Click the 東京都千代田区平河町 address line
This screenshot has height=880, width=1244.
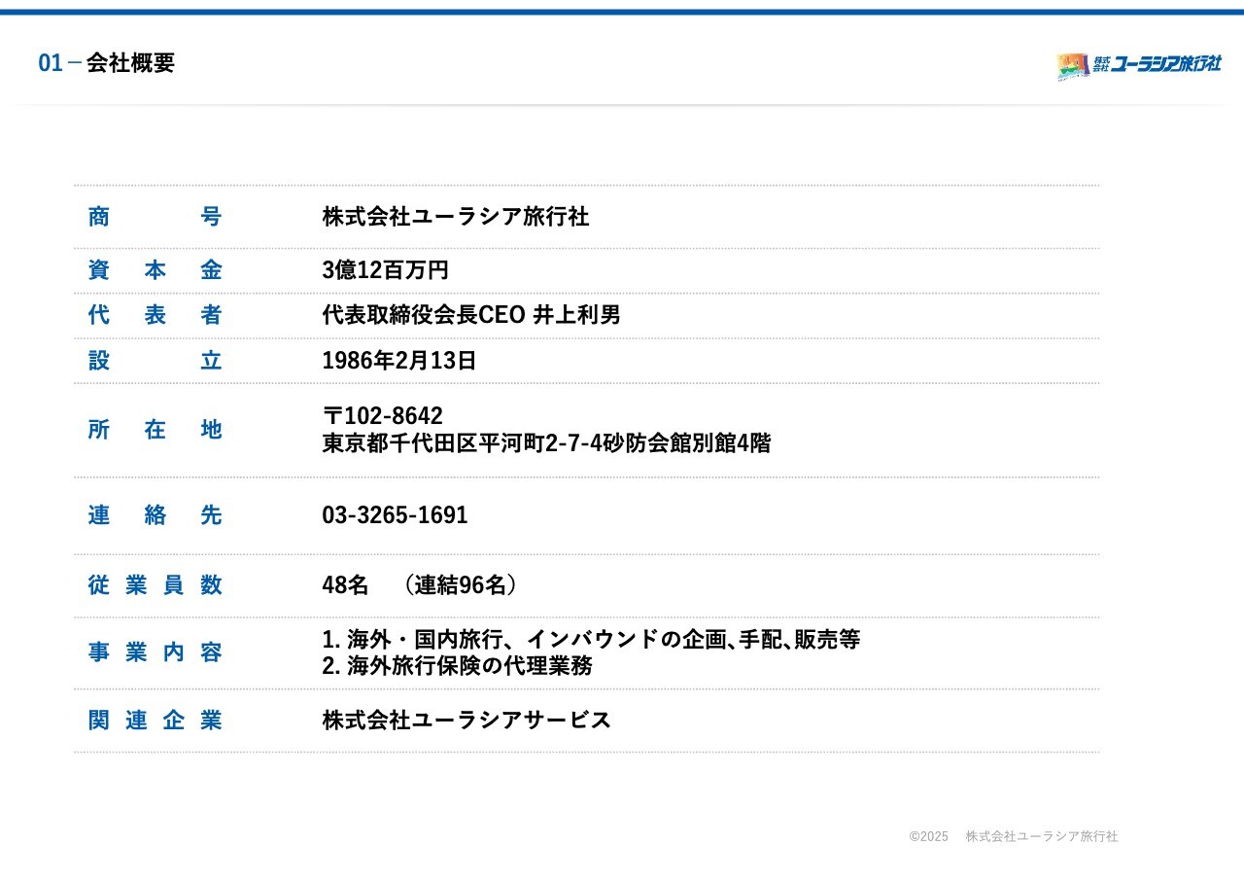coord(545,443)
